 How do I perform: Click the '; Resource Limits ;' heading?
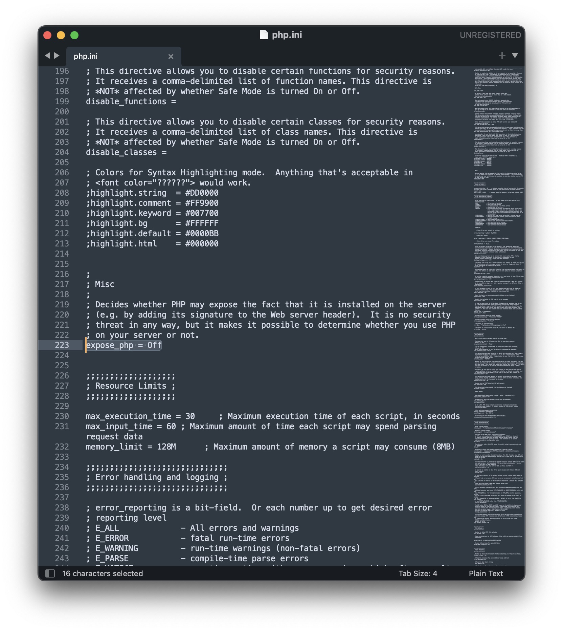(131, 386)
